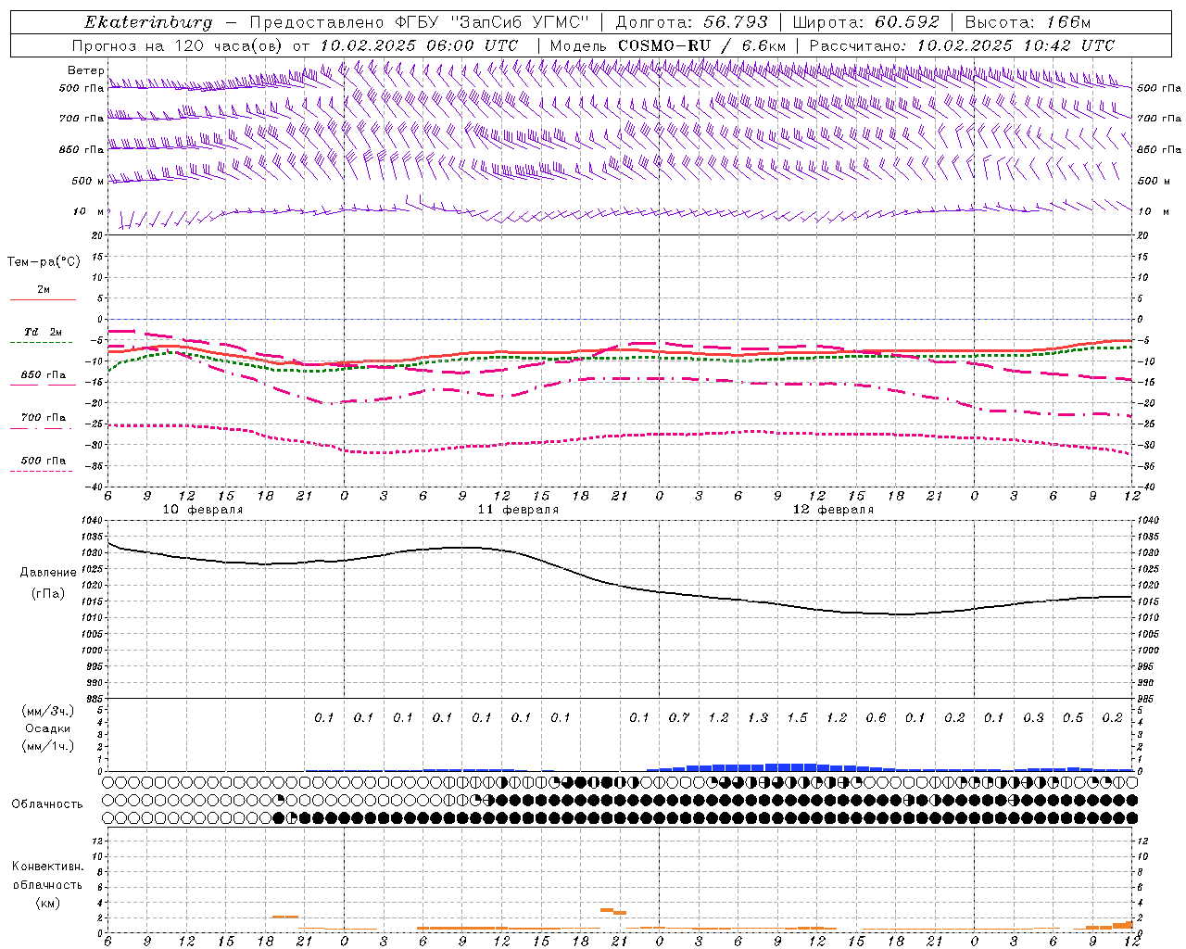
Task: Click the dotted '500 гПа' temperature legend line
Action: tap(41, 471)
